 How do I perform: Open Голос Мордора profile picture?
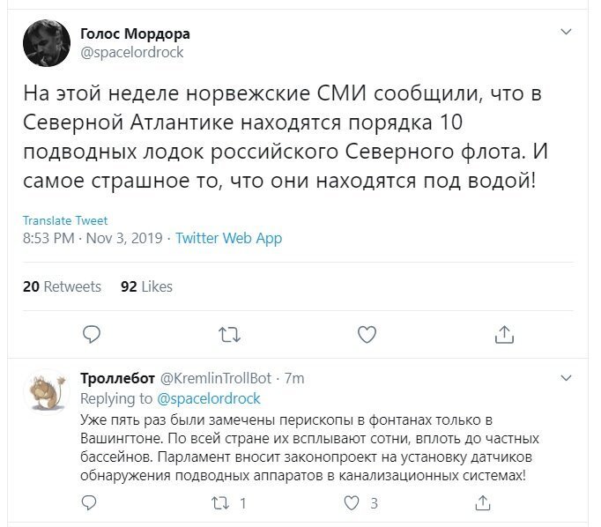[x=47, y=43]
